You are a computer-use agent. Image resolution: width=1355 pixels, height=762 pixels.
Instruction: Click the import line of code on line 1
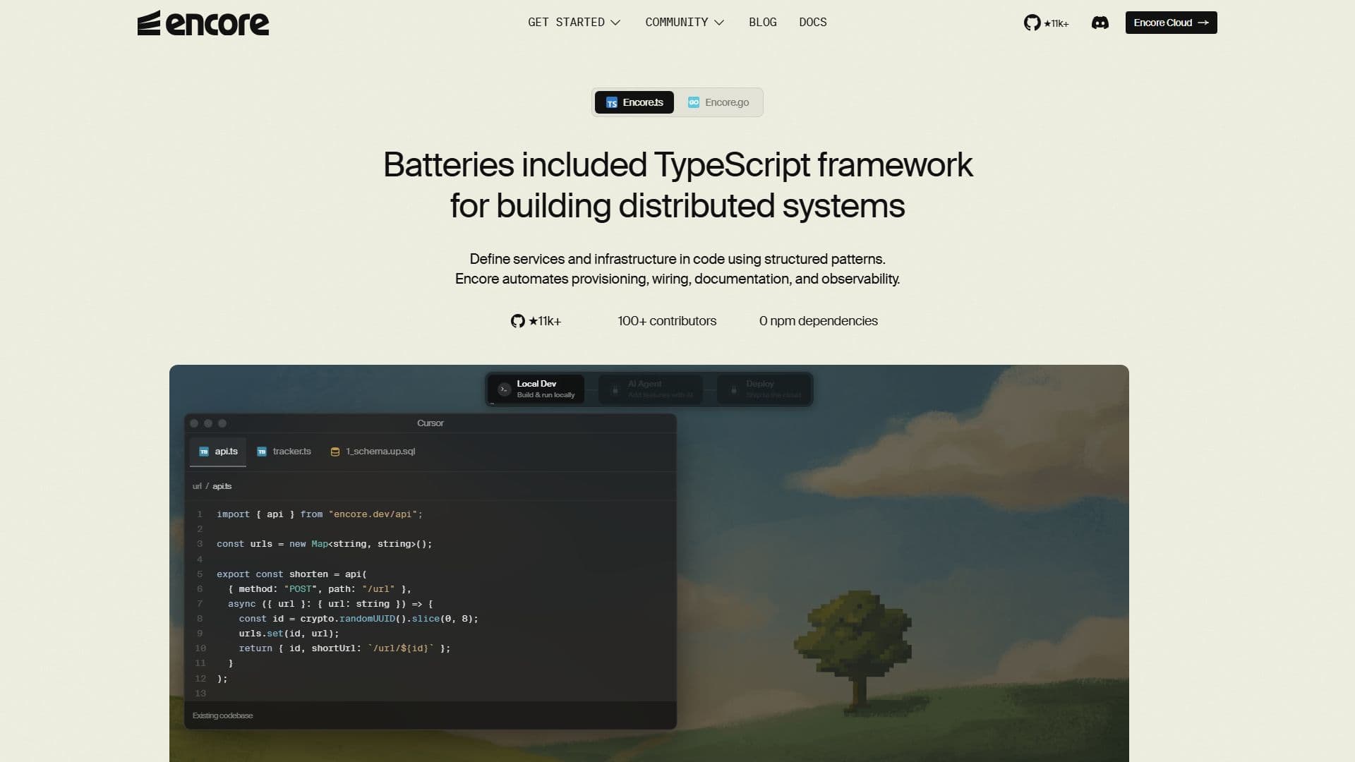tap(320, 514)
